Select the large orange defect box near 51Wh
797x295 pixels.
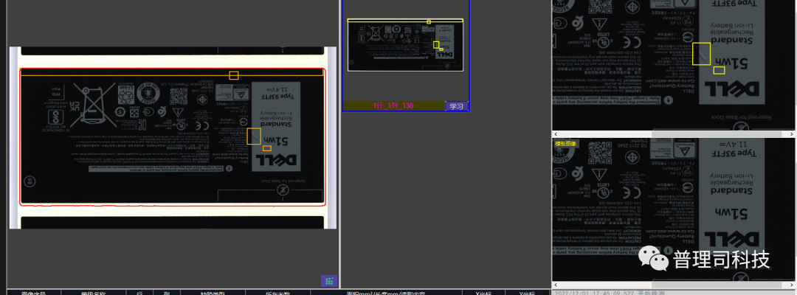pyautogui.click(x=253, y=136)
